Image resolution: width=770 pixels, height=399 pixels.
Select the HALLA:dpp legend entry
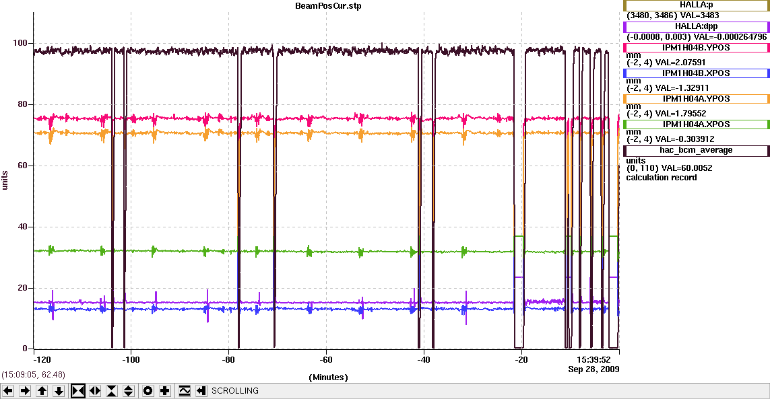[x=697, y=27]
